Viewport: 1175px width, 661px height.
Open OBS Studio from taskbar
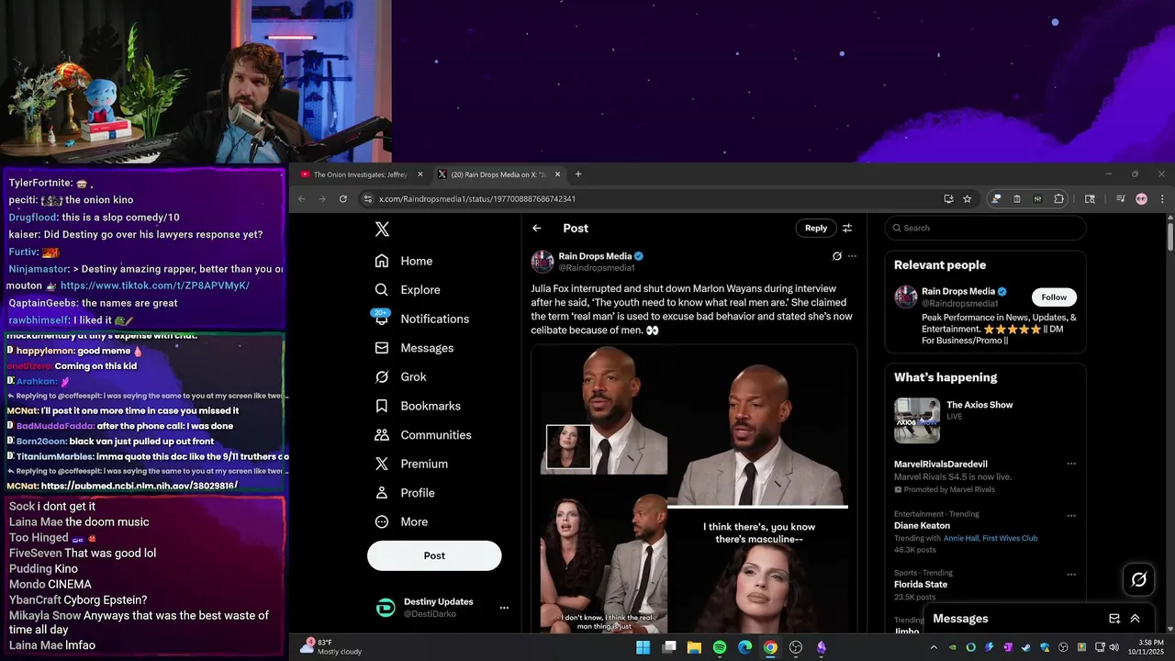click(796, 647)
